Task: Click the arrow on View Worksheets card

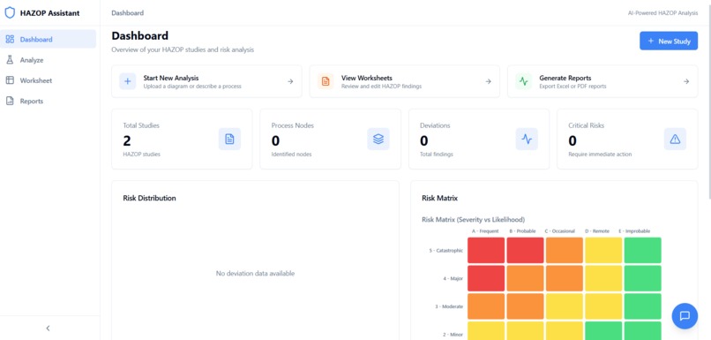Action: [x=489, y=82]
